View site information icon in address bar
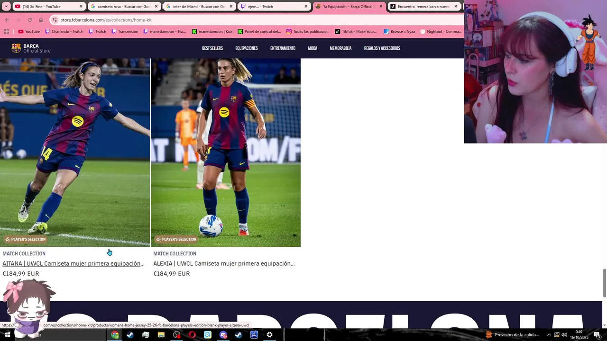The width and height of the screenshot is (607, 341). [55, 20]
